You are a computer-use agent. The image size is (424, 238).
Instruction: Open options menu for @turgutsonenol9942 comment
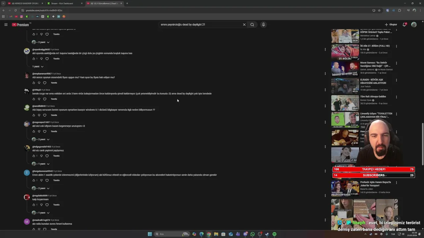325,171
